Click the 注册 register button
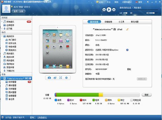 pos(21,11)
